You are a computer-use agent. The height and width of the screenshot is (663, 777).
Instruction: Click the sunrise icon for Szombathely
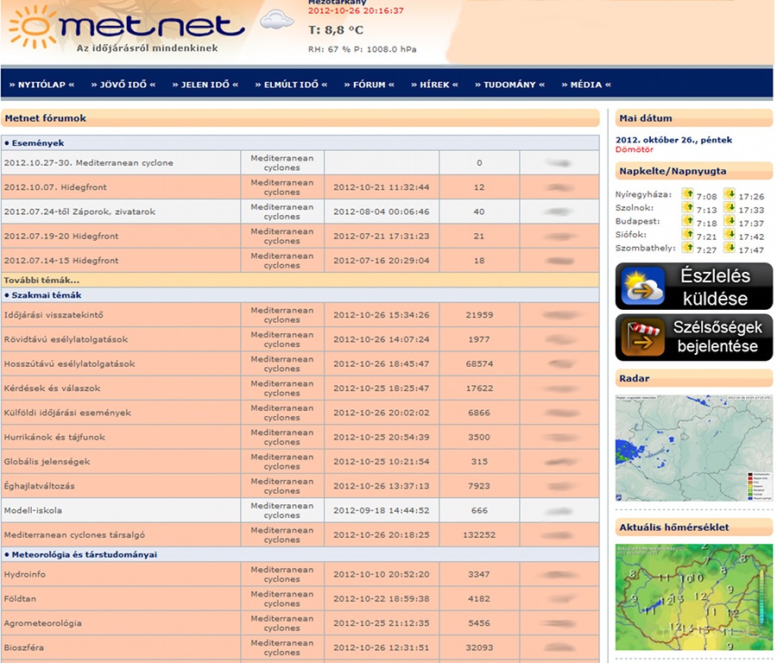687,249
